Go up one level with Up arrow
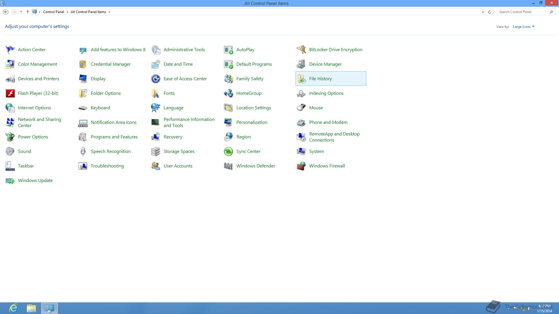This screenshot has height=314, width=559. point(27,12)
